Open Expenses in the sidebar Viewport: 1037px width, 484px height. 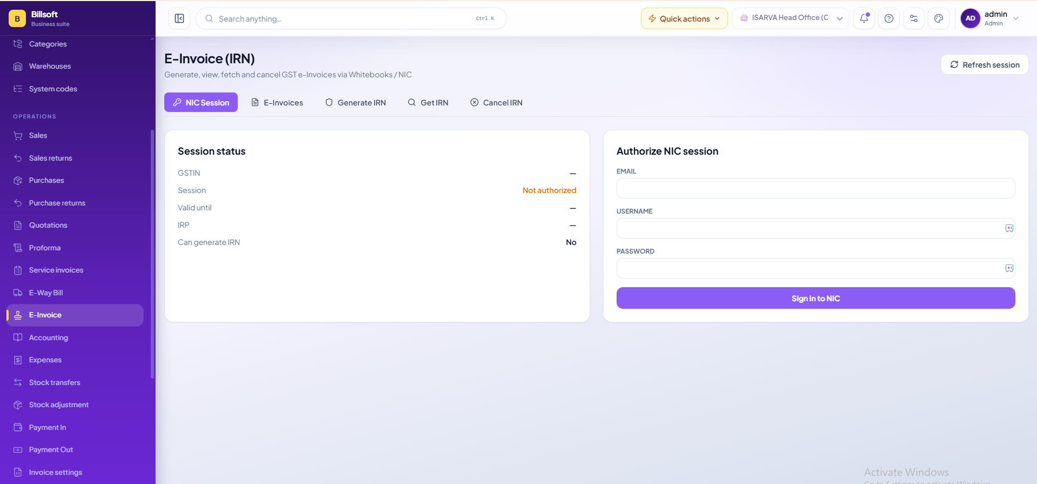75,360
